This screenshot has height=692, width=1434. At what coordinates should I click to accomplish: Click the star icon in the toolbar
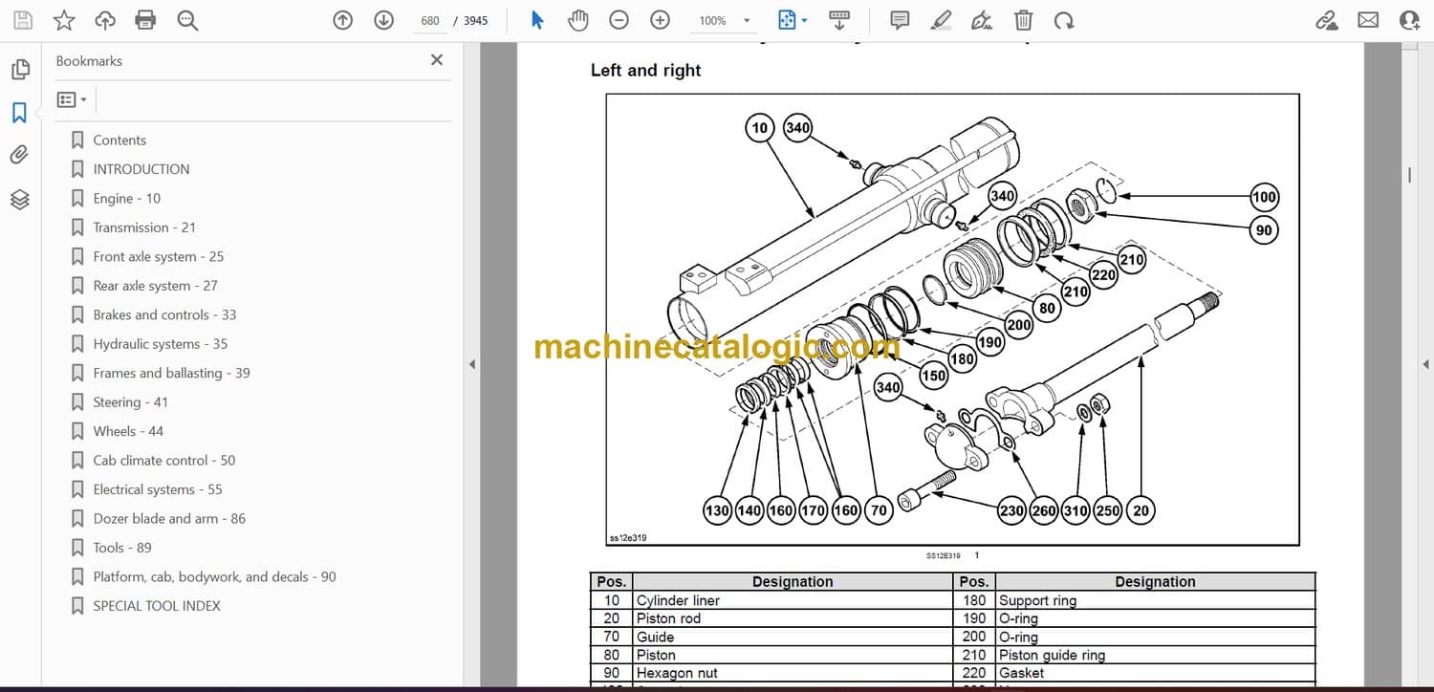(x=64, y=20)
